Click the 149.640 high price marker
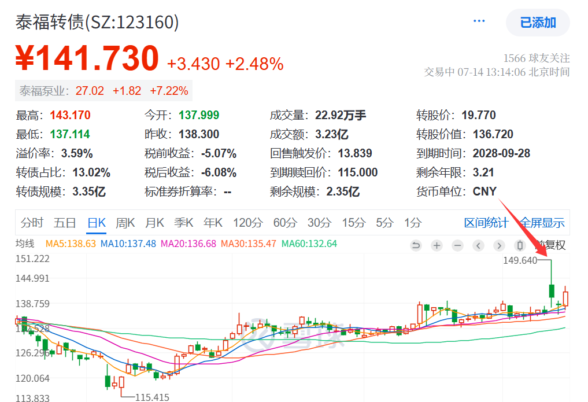Viewport: 588px width, 402px height. pos(520,260)
